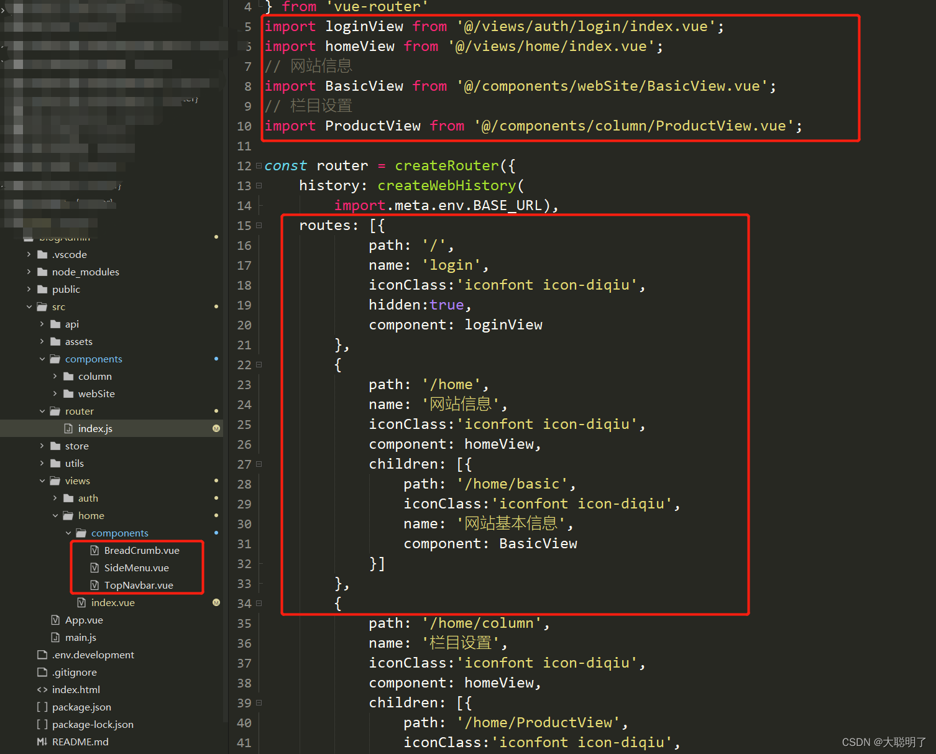Viewport: 936px width, 754px height.
Task: Expand the node_modules folder chevron
Action: pos(29,272)
